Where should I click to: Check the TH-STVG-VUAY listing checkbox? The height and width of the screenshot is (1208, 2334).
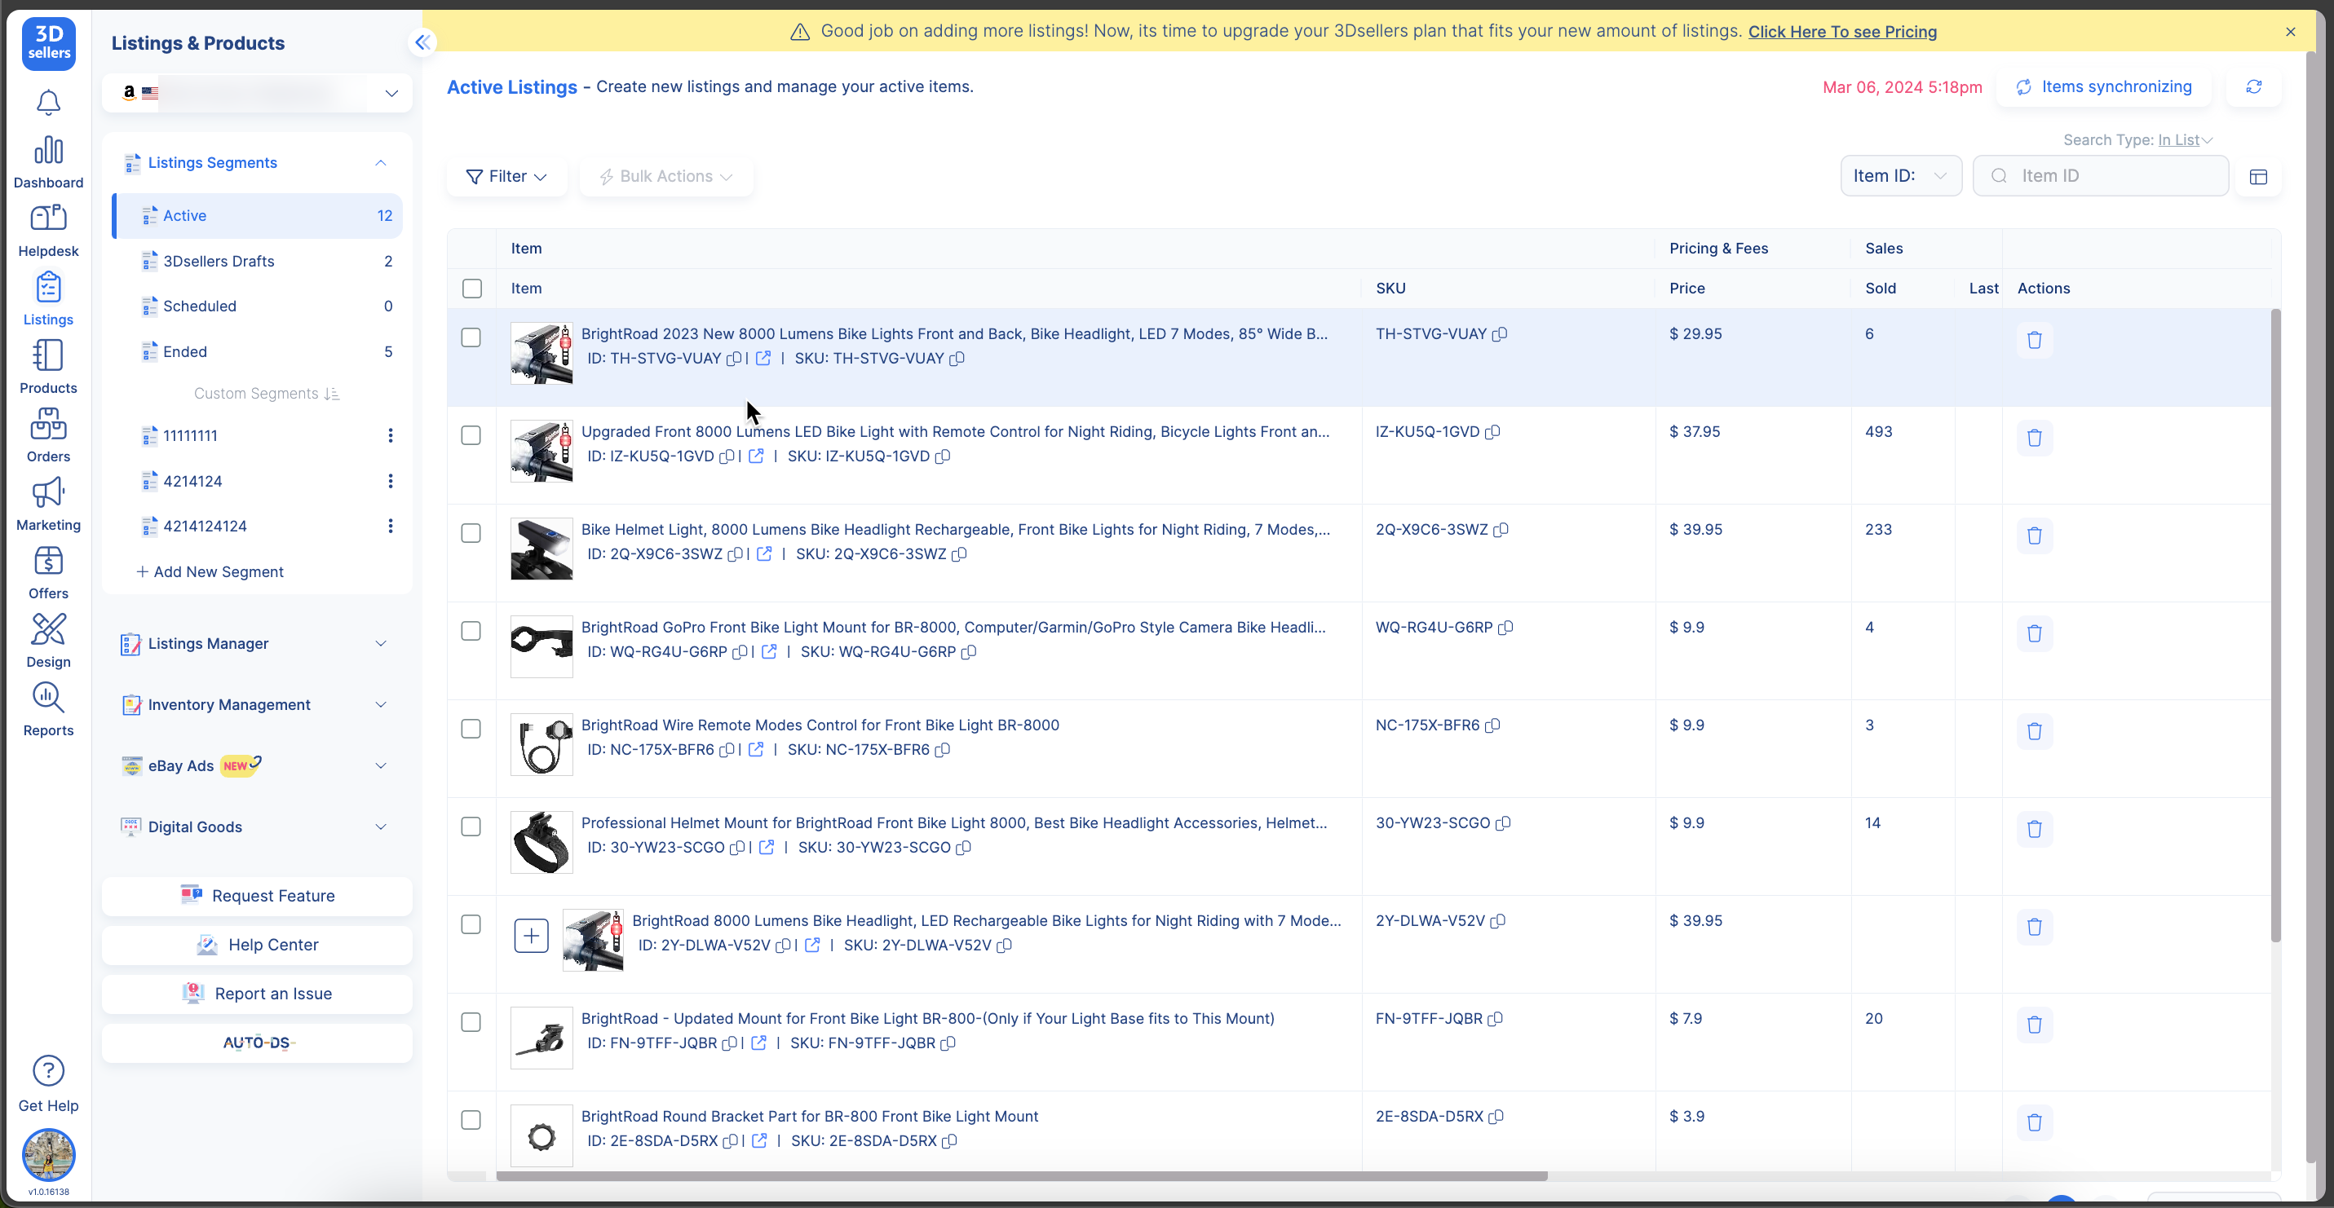471,337
